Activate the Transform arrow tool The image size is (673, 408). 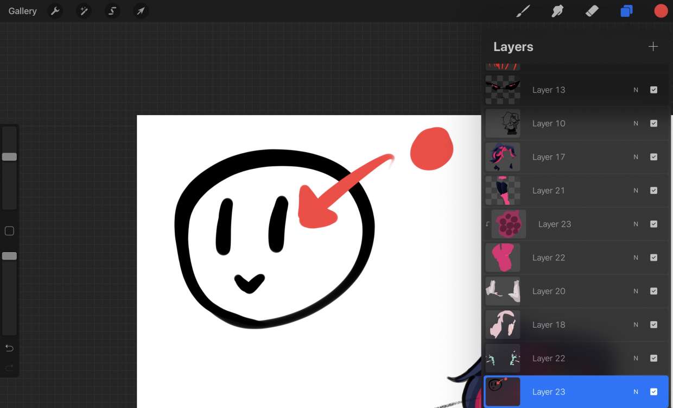pos(141,11)
